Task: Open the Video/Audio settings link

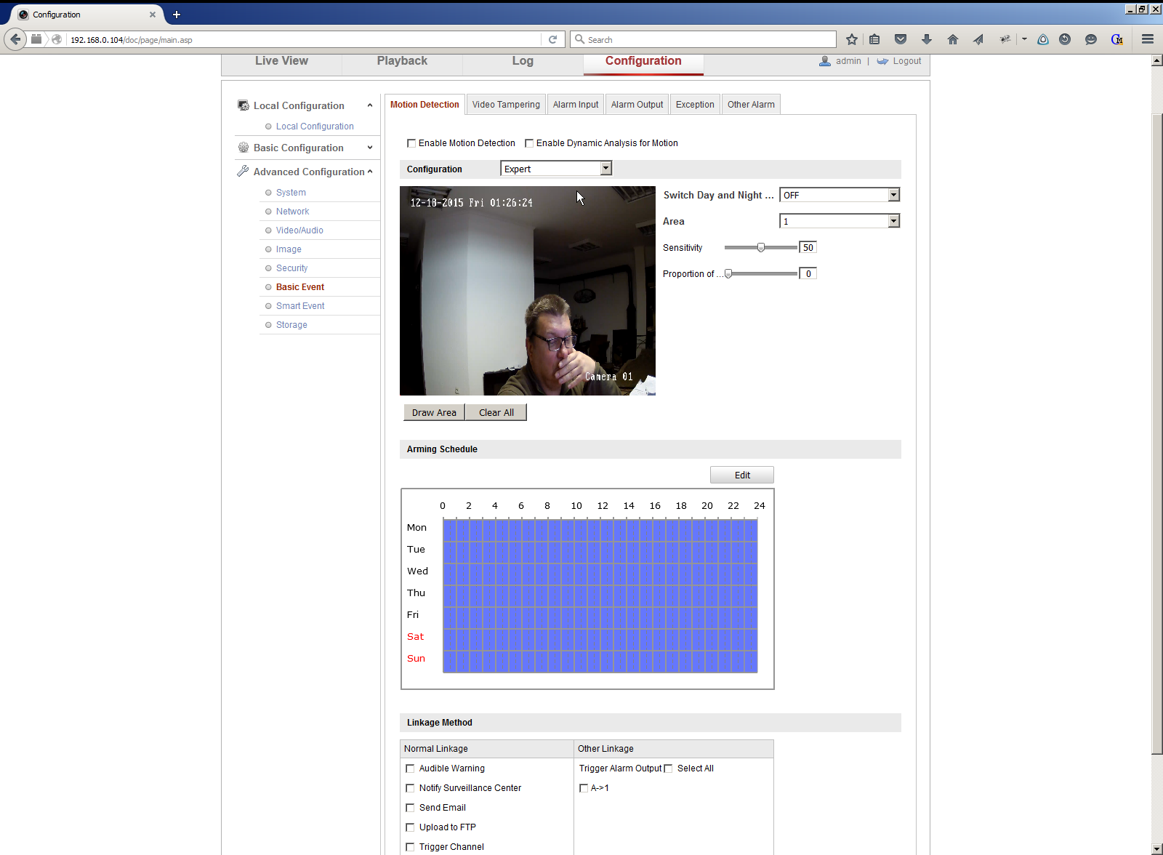Action: pos(299,230)
